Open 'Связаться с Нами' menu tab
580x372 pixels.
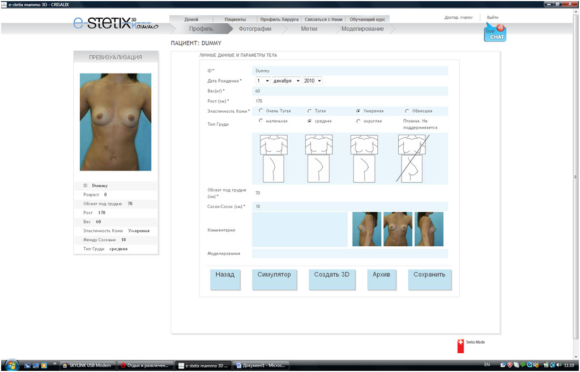pyautogui.click(x=323, y=19)
